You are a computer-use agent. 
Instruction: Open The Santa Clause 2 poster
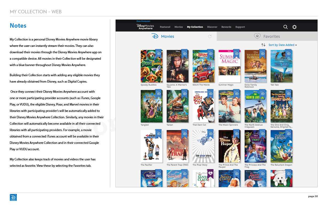click(229, 178)
